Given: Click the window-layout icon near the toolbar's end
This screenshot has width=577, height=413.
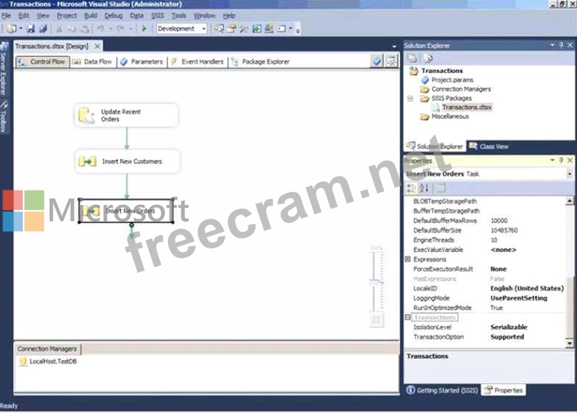Looking at the screenshot, I should (x=281, y=28).
